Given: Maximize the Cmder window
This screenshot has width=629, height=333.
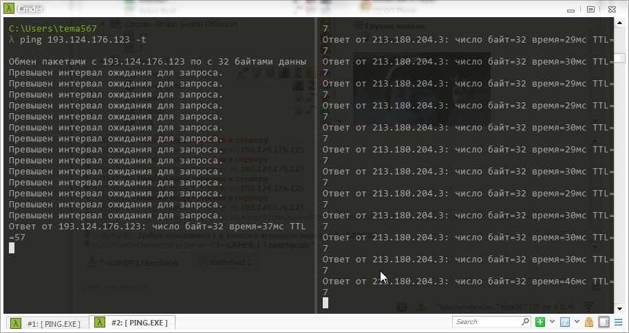Looking at the screenshot, I should click(590, 8).
